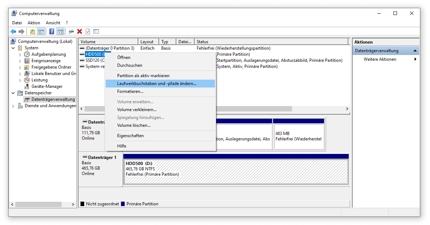Click the volume list horizontal scrollbar right arrow

tap(347, 109)
